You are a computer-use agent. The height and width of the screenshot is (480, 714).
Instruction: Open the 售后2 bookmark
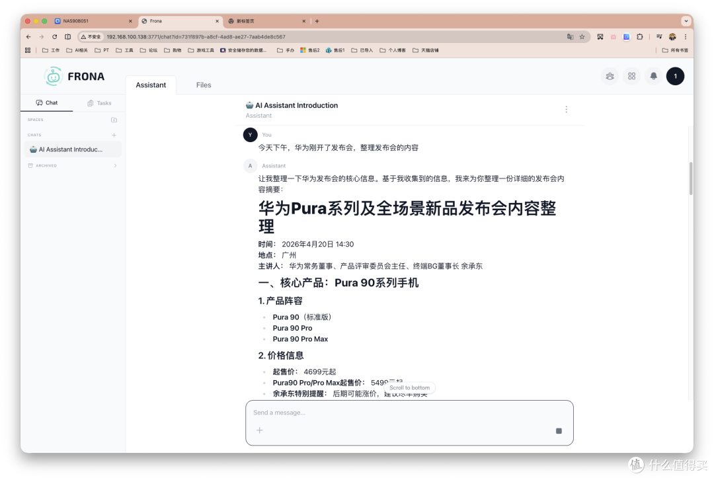click(309, 50)
